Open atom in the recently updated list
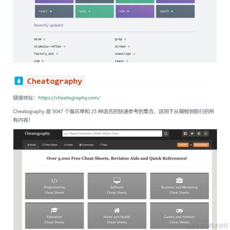230x230 pixels. 38,39
